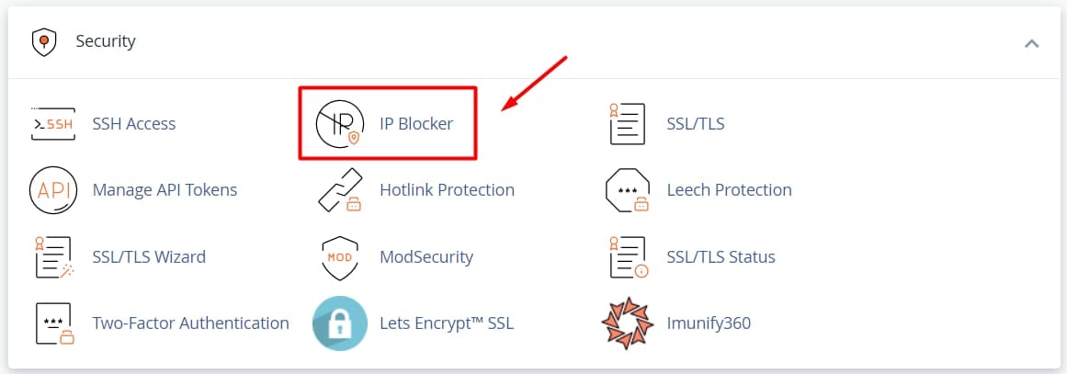This screenshot has width=1067, height=374.
Task: Click the Lets Encrypt SSL padlock icon
Action: click(x=339, y=323)
